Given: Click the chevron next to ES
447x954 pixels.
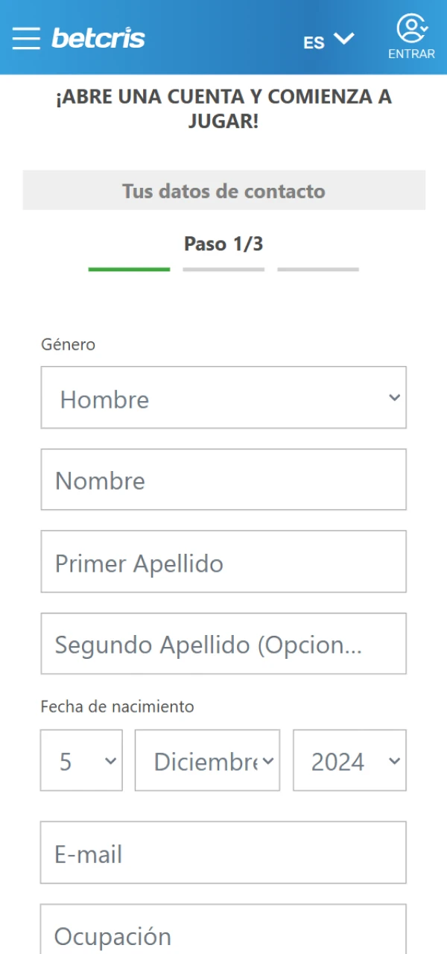Looking at the screenshot, I should [x=341, y=41].
